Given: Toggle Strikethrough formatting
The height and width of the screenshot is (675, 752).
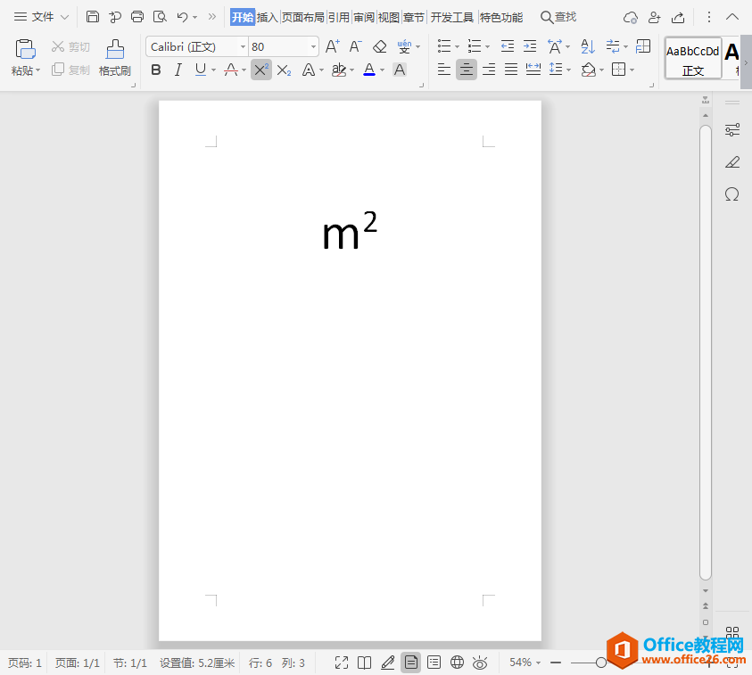Looking at the screenshot, I should pos(231,70).
